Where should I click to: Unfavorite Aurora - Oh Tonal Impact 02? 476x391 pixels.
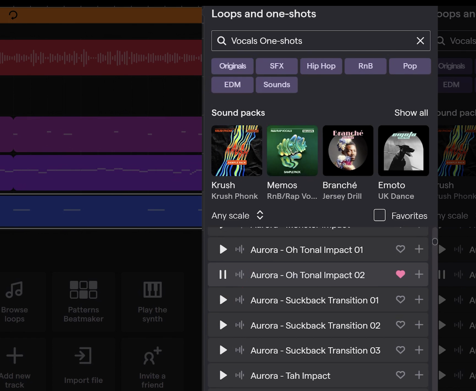(x=400, y=274)
